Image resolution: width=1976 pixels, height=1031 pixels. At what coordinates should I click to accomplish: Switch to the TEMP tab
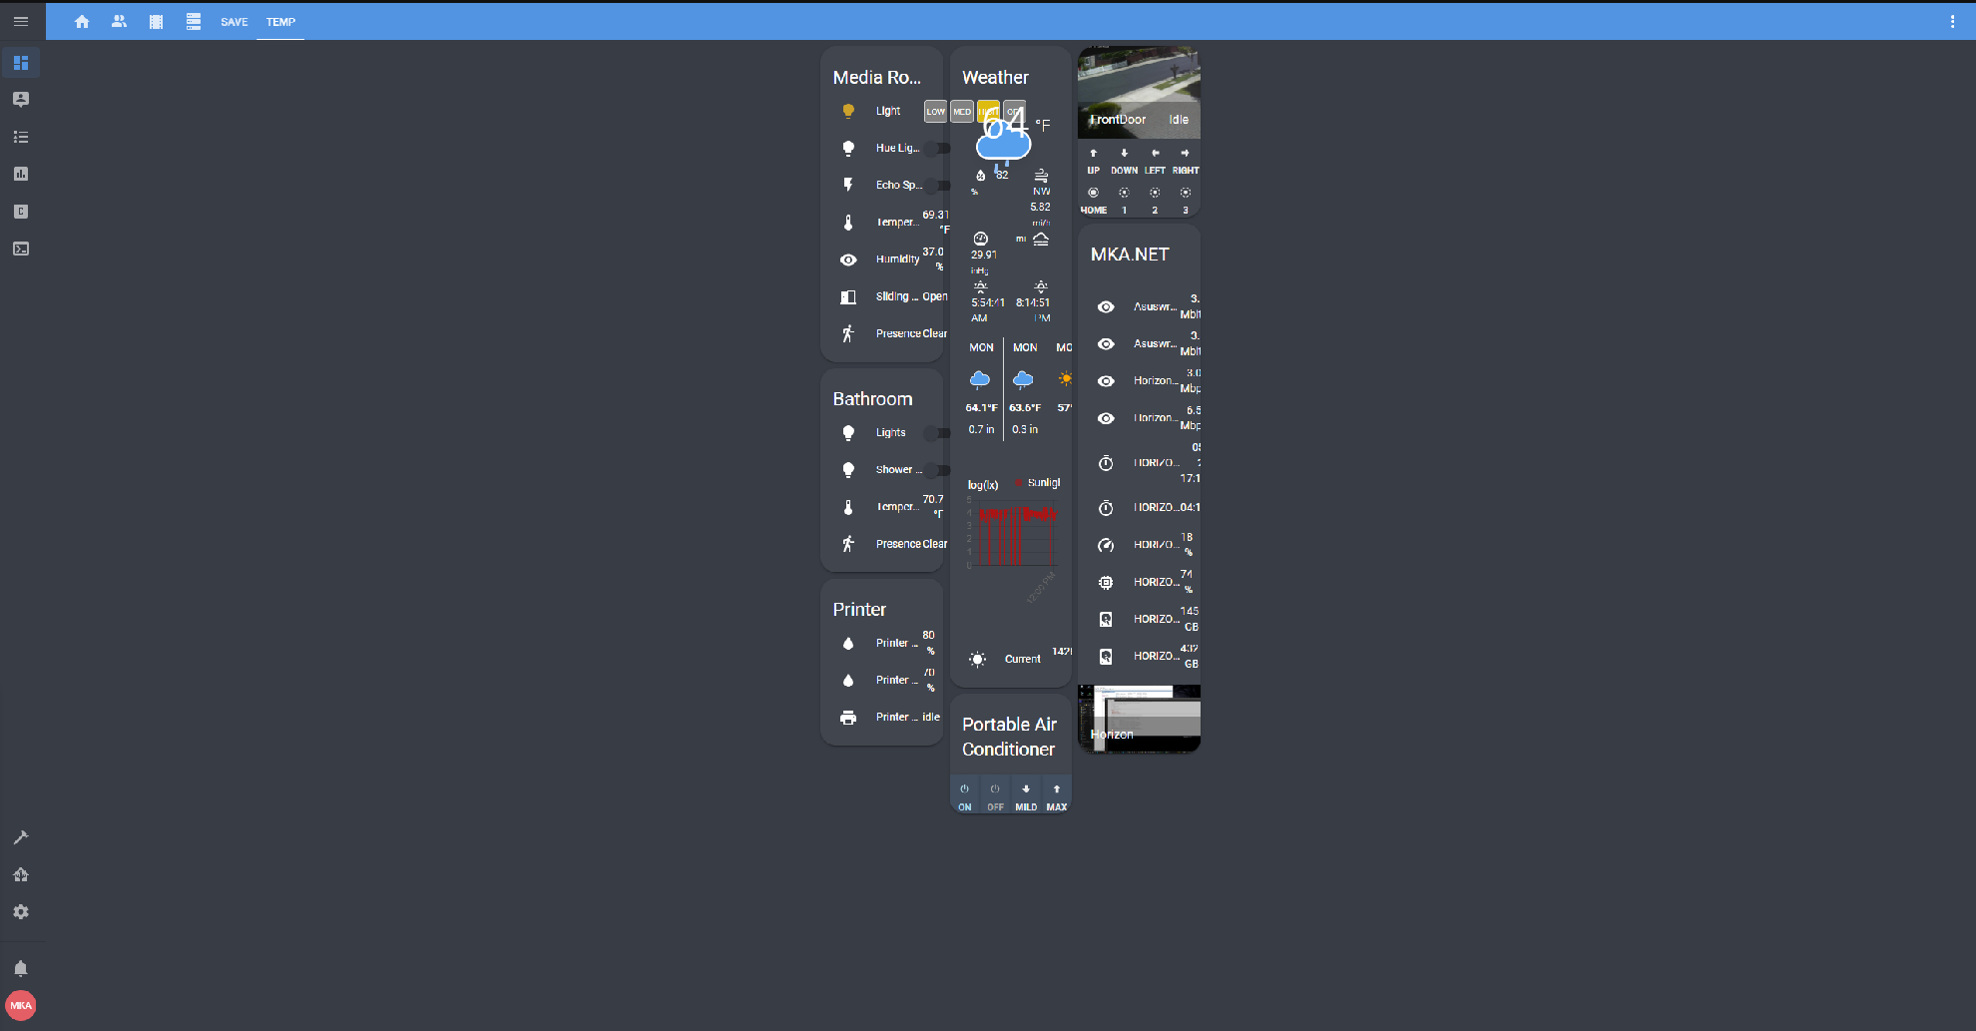pyautogui.click(x=280, y=21)
